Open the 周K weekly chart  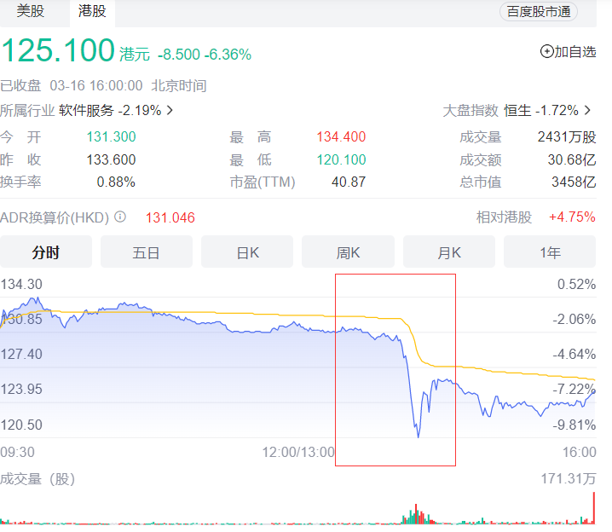tap(348, 252)
